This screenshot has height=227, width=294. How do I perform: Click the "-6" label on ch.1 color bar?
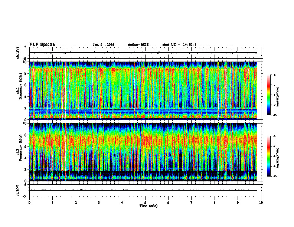tap(274, 75)
